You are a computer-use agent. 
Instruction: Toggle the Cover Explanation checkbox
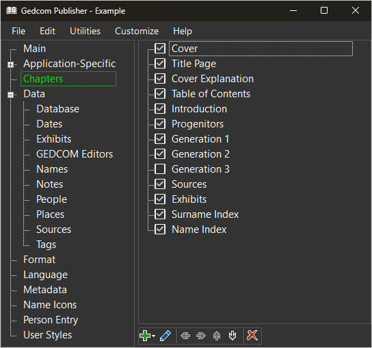(x=160, y=79)
